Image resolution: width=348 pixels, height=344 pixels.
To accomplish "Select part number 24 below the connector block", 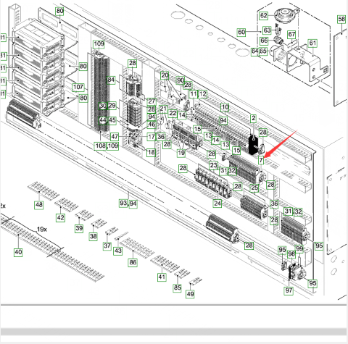I will (x=217, y=204).
